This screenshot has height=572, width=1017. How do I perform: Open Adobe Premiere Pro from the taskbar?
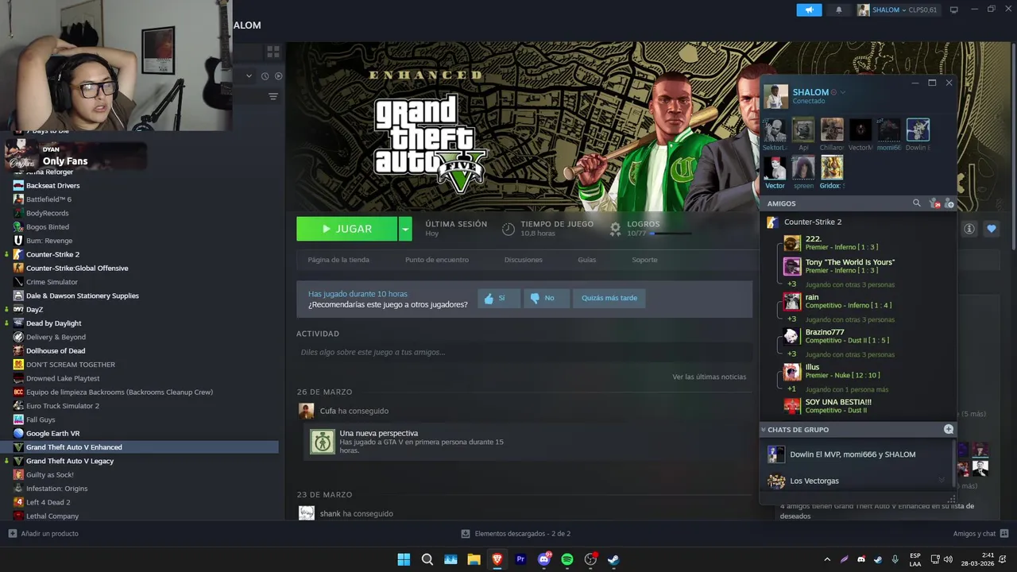pos(521,559)
